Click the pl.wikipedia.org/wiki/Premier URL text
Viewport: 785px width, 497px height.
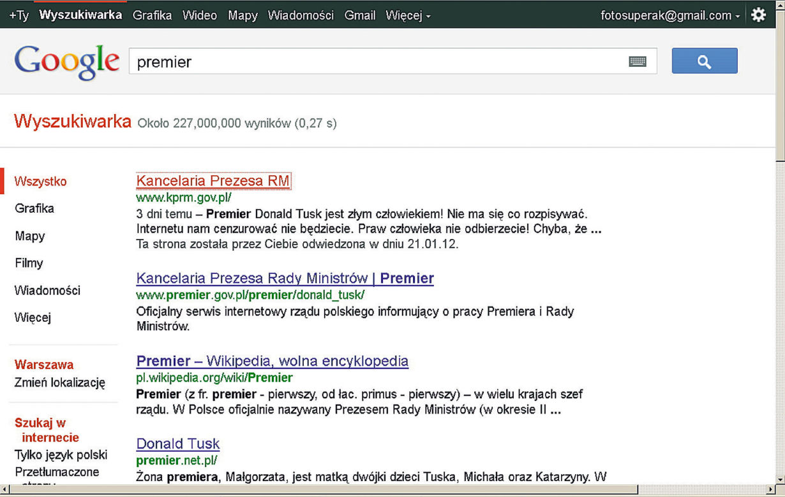tap(214, 378)
